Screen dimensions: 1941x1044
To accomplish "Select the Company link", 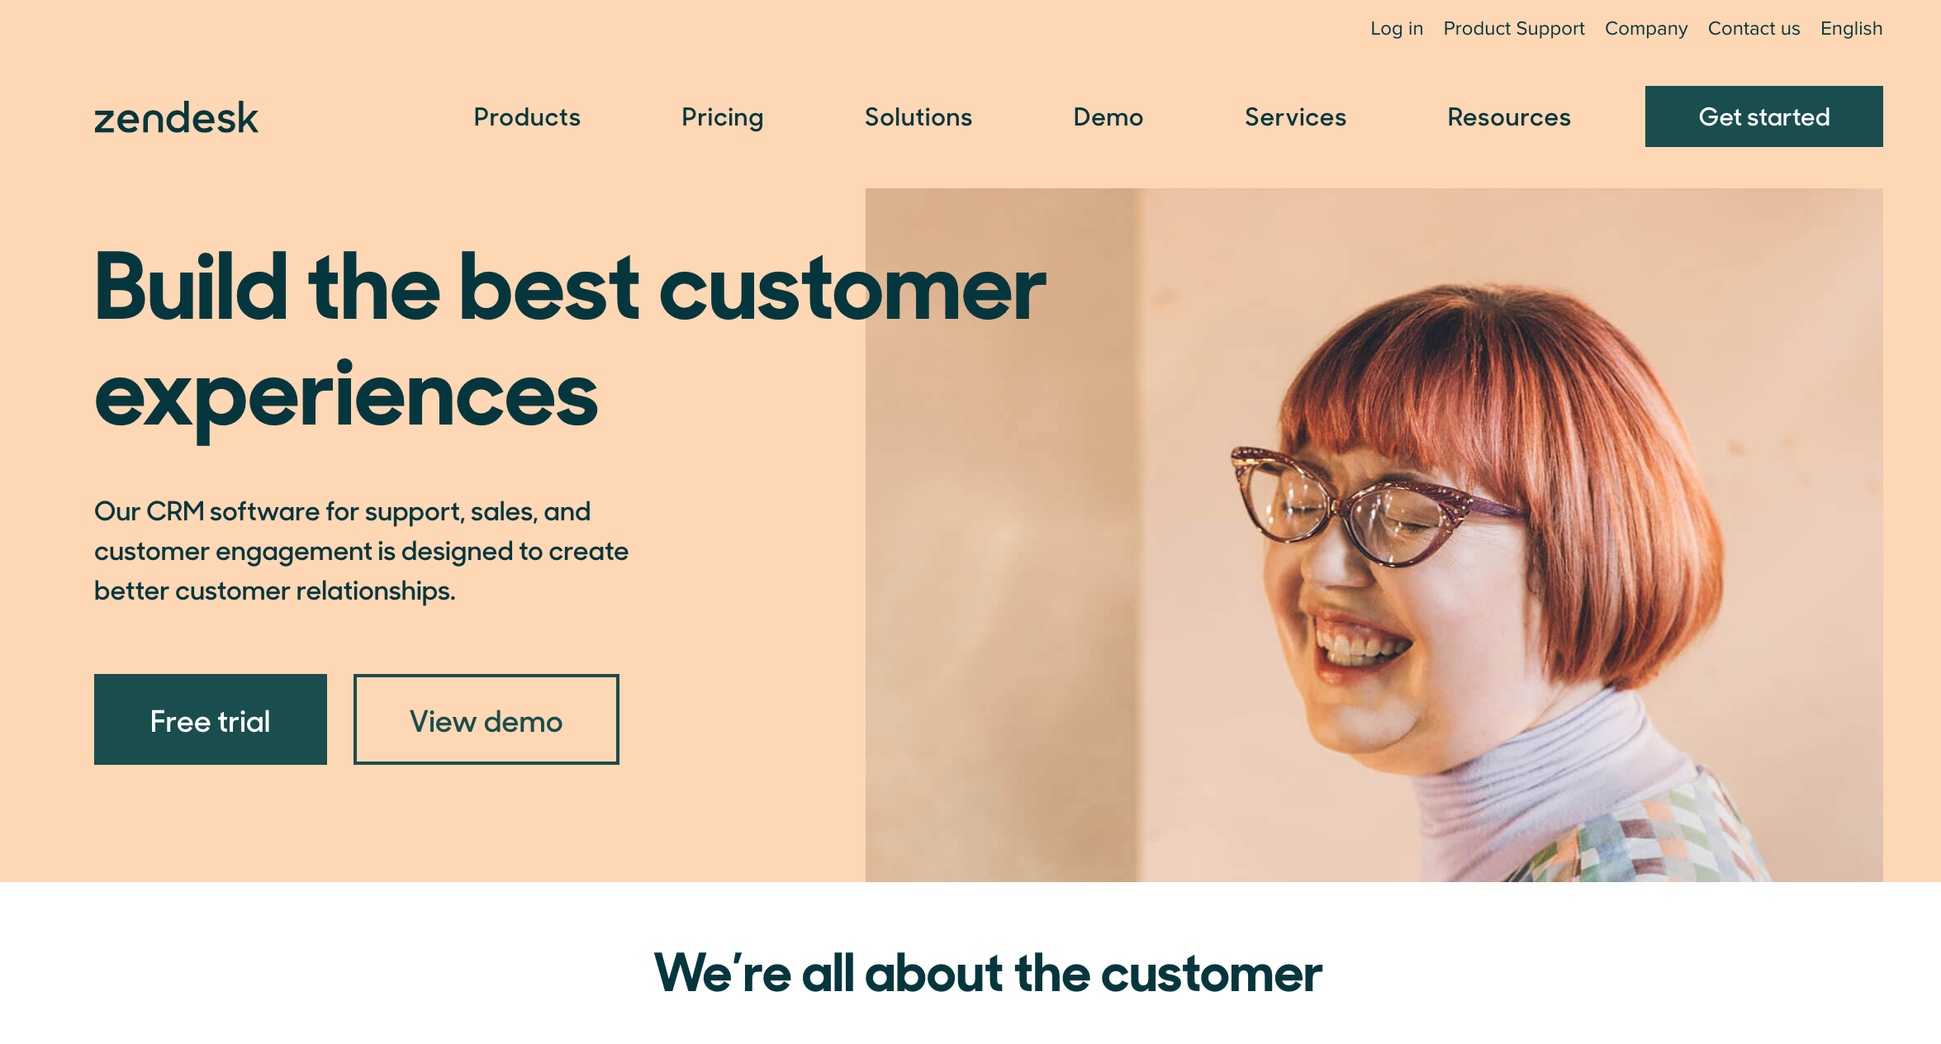I will coord(1645,29).
